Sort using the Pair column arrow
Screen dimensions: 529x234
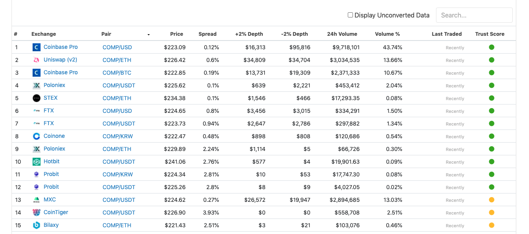149,35
